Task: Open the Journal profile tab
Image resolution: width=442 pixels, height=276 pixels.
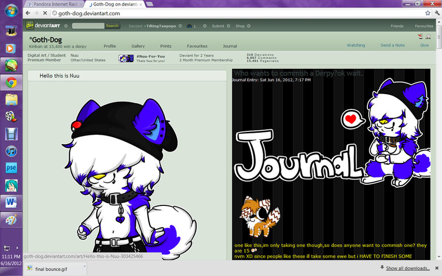Action: point(230,46)
